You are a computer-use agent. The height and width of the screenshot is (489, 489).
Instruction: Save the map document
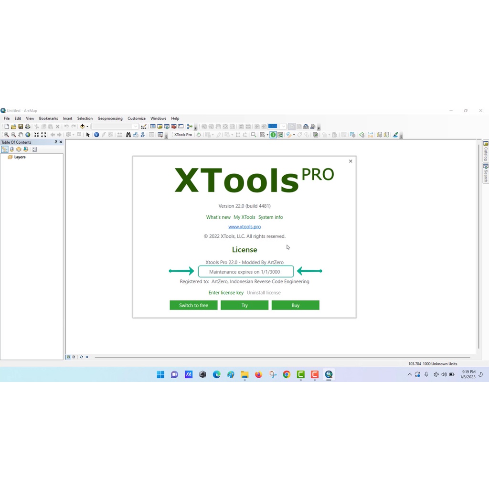(x=21, y=127)
